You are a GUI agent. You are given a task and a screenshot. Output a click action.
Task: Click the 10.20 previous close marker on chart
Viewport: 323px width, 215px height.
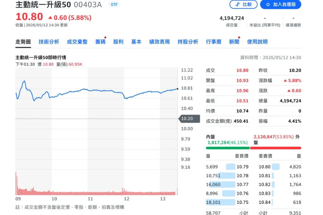click(x=189, y=119)
